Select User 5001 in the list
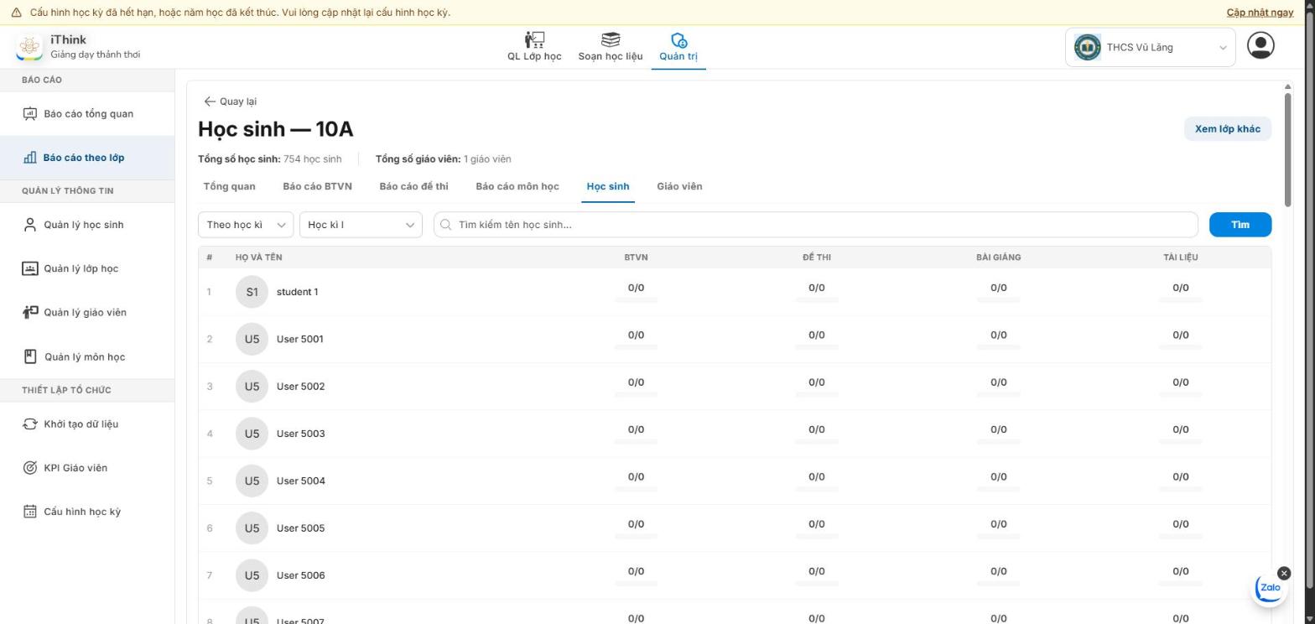Image resolution: width=1315 pixels, height=624 pixels. (299, 339)
